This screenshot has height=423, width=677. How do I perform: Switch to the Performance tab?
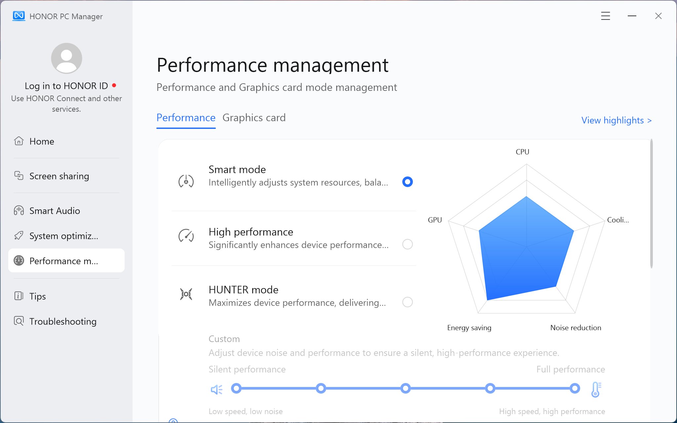pos(186,118)
